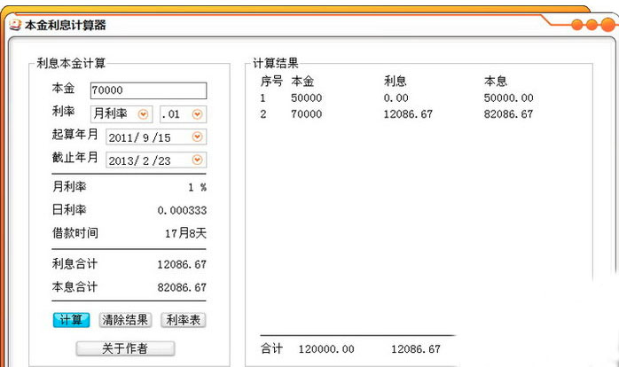Click the 序号 column header
Viewport: 619px width, 367px height.
pyautogui.click(x=271, y=82)
